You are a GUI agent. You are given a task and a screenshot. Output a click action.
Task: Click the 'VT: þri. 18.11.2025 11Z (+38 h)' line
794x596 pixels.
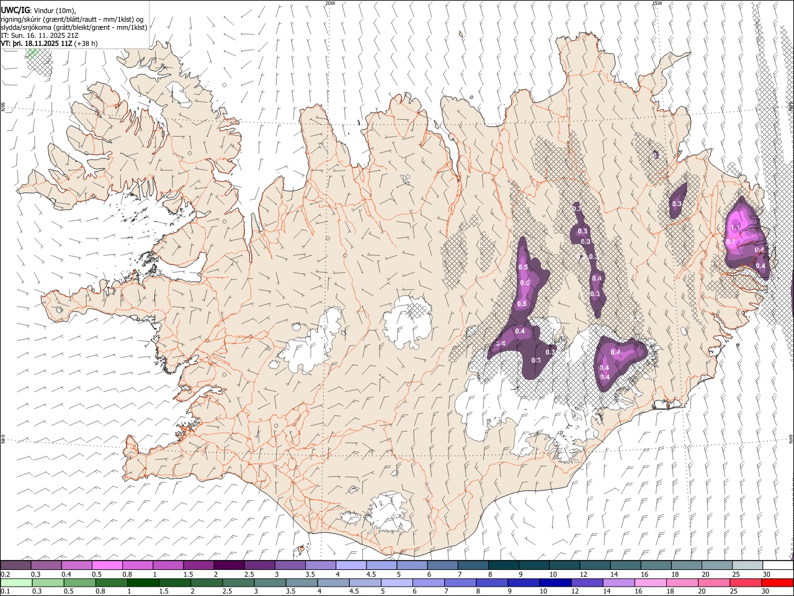49,43
